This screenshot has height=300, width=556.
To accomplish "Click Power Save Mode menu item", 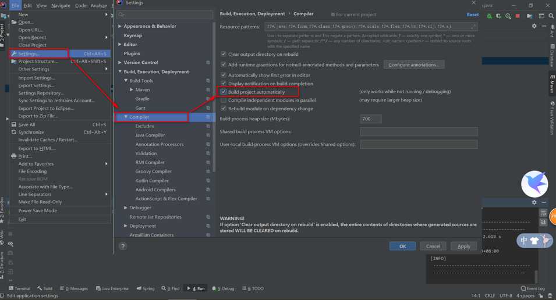I will (59, 210).
